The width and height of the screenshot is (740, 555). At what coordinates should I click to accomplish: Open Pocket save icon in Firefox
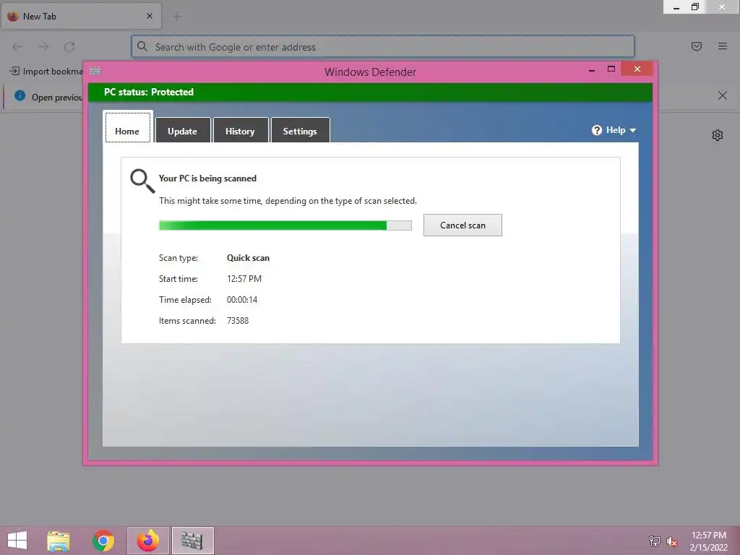(697, 46)
